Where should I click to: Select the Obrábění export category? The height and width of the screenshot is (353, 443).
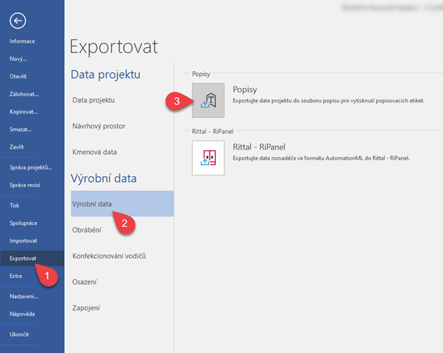tap(87, 230)
